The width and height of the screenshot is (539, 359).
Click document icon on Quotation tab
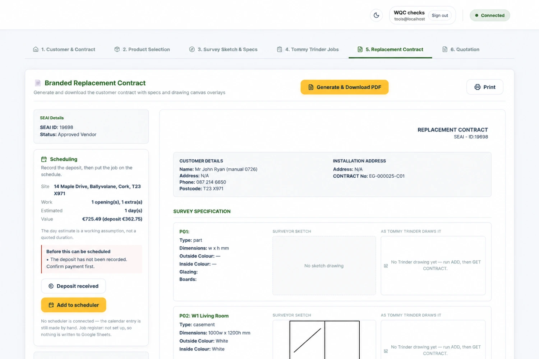pyautogui.click(x=445, y=50)
